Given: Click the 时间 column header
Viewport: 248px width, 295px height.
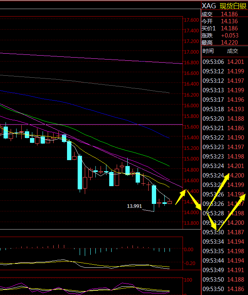Looking at the screenshot, I should point(208,51).
